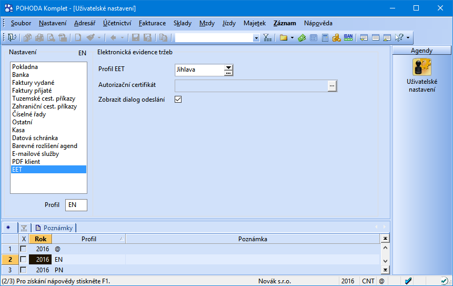This screenshot has height=286, width=453.
Task: Click the table scrollbar down arrow
Action: 385,261
